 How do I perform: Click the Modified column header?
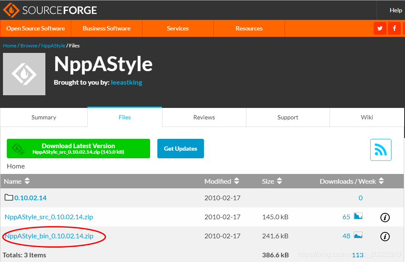click(218, 181)
